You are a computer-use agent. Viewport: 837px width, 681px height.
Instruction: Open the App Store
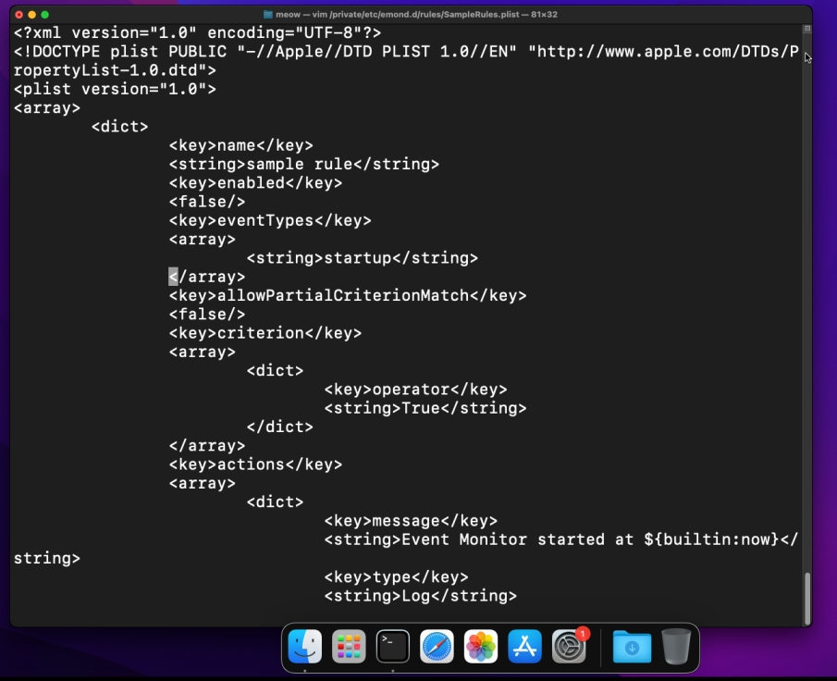(524, 646)
